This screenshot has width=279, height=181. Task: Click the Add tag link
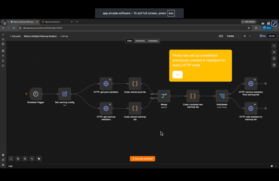[x=64, y=36]
